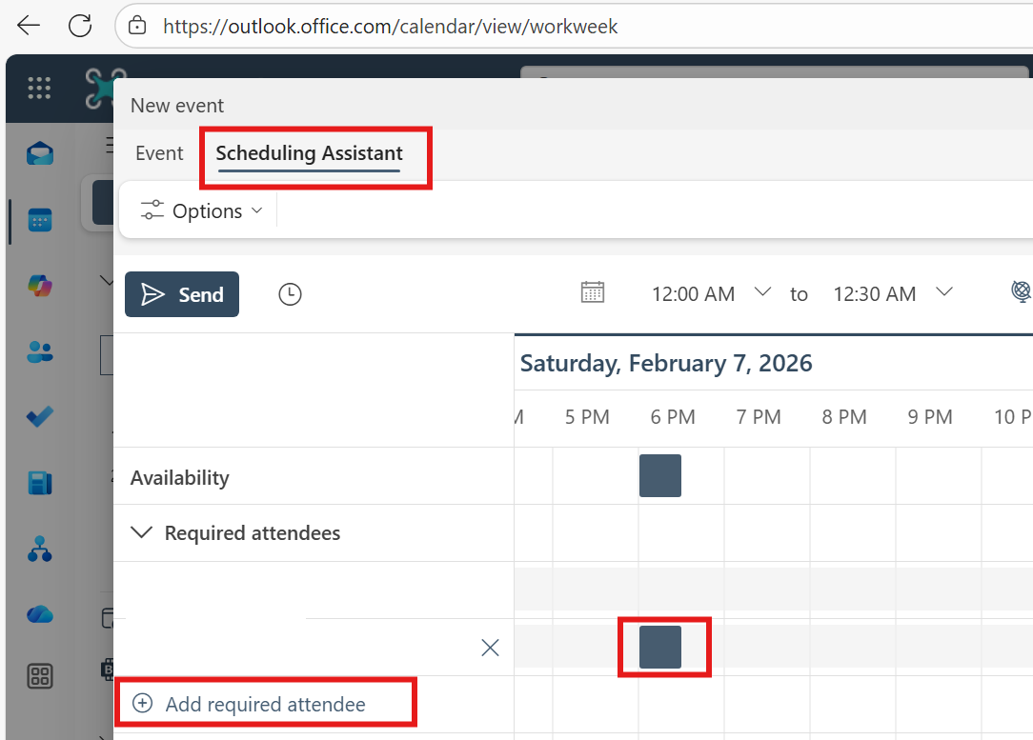1033x740 pixels.
Task: Click the busy block in Availability row
Action: 660,475
